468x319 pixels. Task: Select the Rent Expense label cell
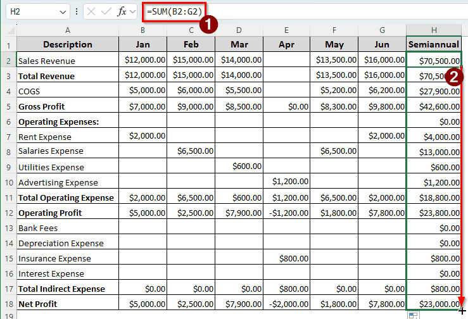[x=68, y=135]
